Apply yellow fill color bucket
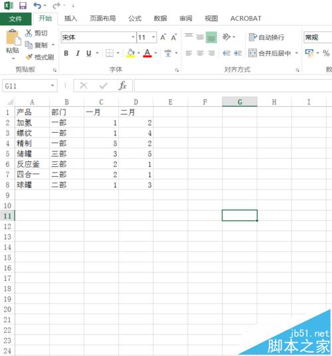The height and width of the screenshot is (356, 332). click(131, 53)
